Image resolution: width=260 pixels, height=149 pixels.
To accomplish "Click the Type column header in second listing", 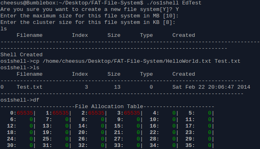I will (x=146, y=74).
